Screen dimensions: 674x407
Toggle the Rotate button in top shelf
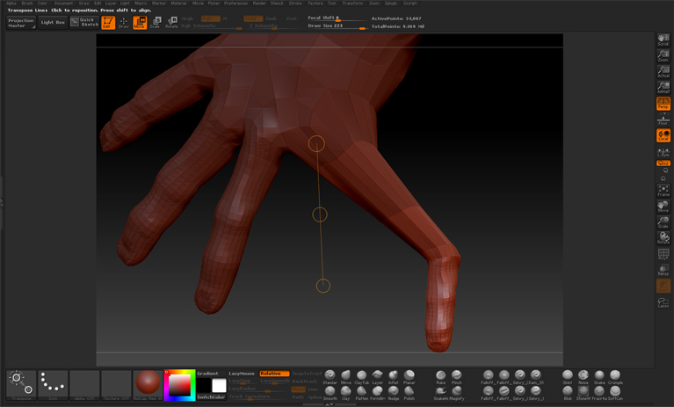click(171, 22)
